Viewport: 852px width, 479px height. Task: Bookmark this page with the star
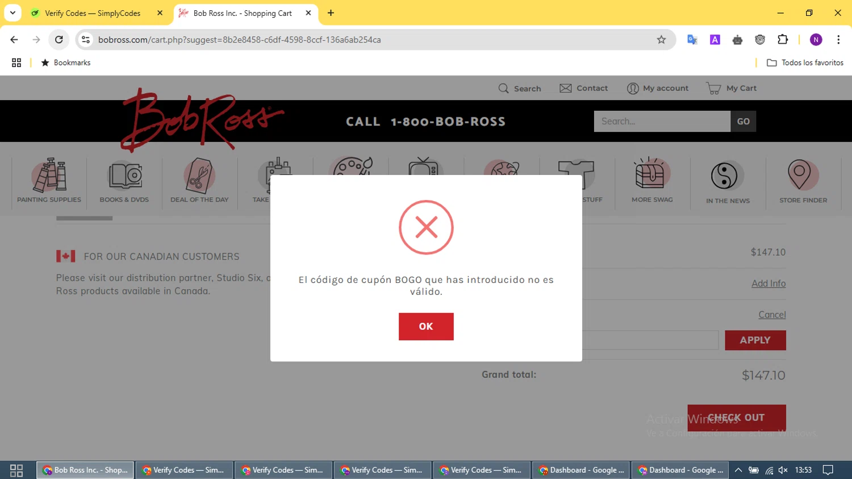click(661, 40)
